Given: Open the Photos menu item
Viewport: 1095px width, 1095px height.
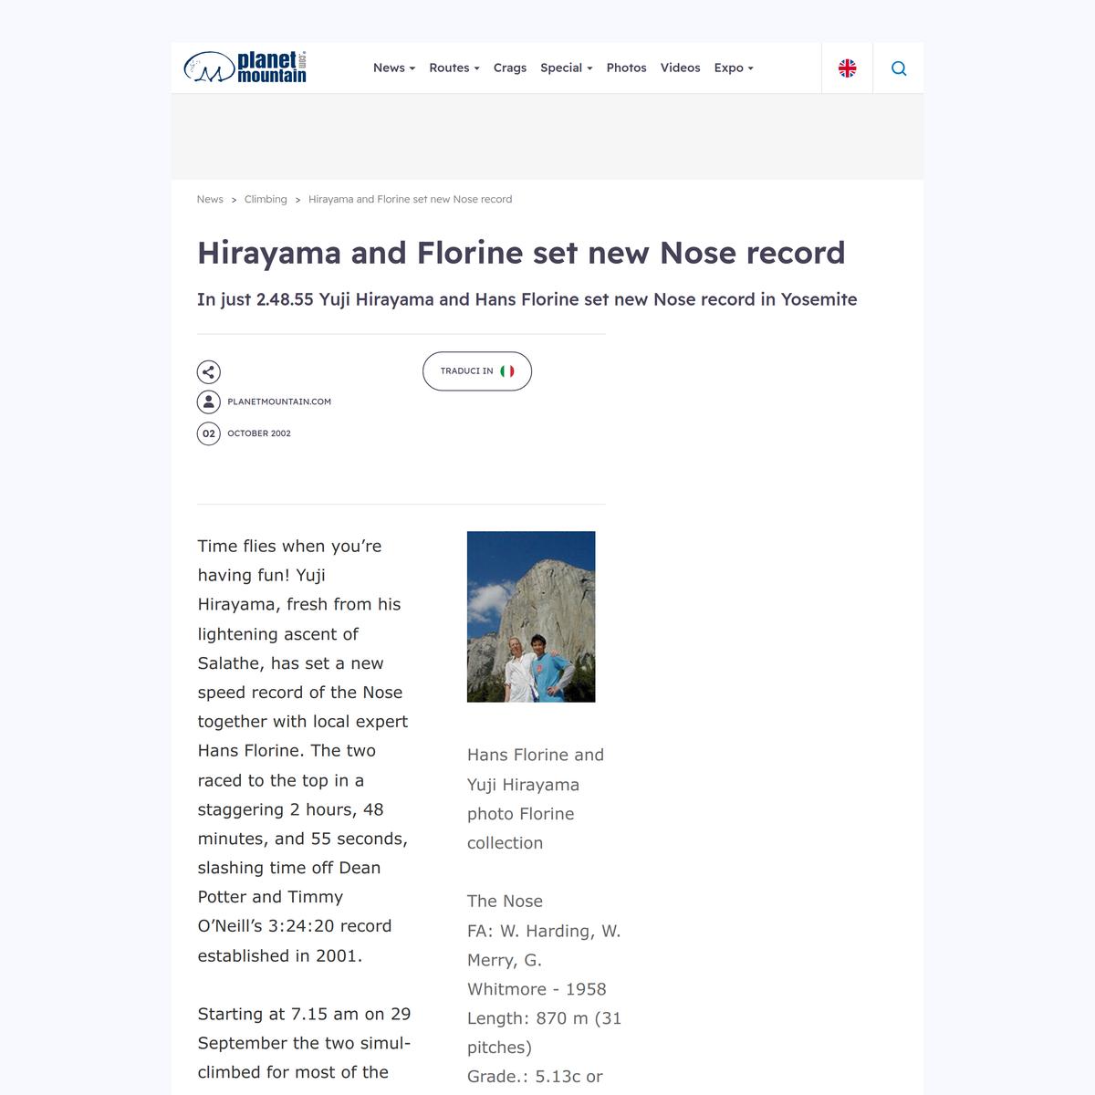Looking at the screenshot, I should [626, 68].
